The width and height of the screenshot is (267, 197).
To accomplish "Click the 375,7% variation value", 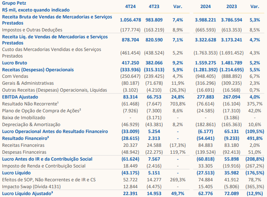I will coord(255,104).
